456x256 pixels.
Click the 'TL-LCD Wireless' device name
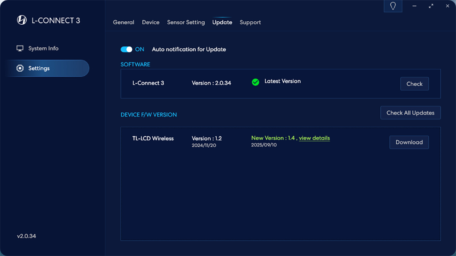pyautogui.click(x=153, y=138)
